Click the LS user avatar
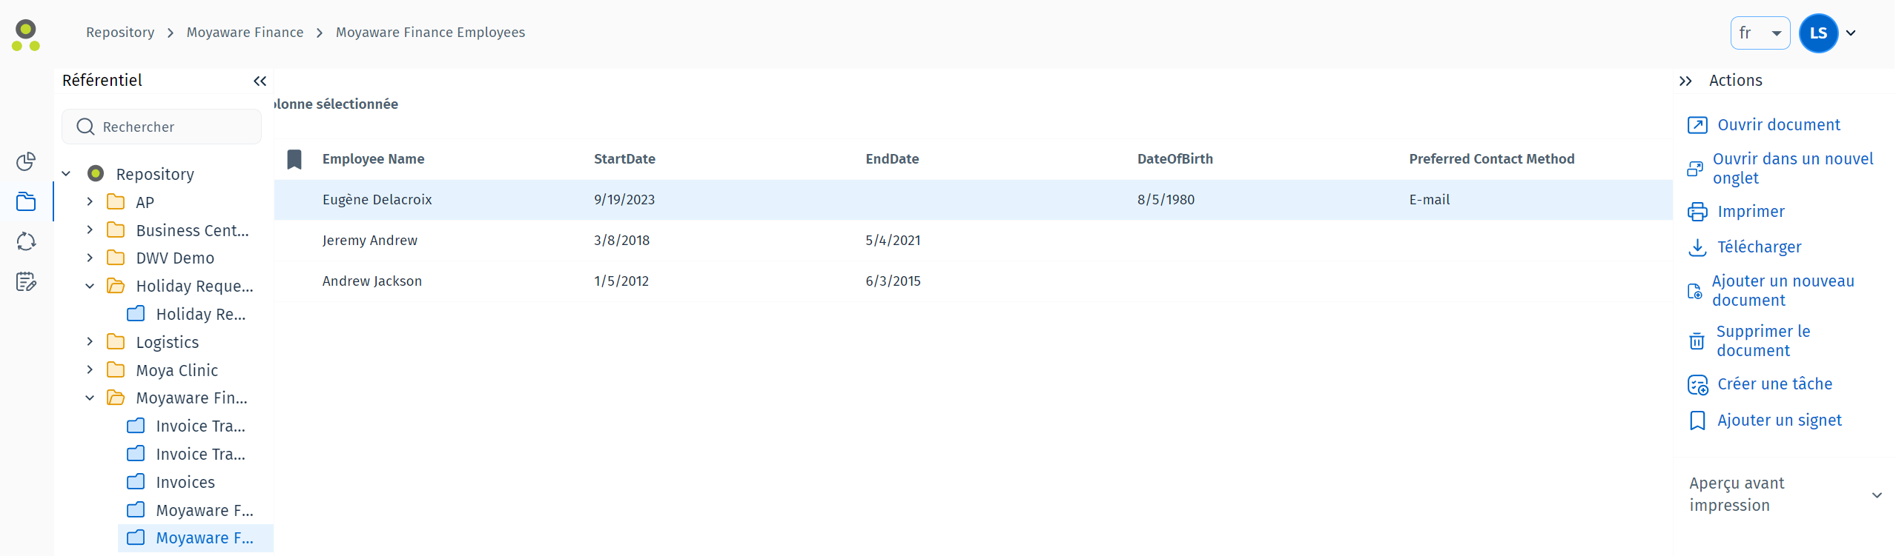This screenshot has width=1896, height=556. (1818, 33)
